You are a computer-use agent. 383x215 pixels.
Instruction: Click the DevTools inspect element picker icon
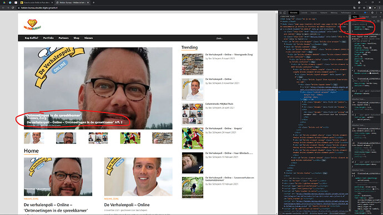coord(281,13)
